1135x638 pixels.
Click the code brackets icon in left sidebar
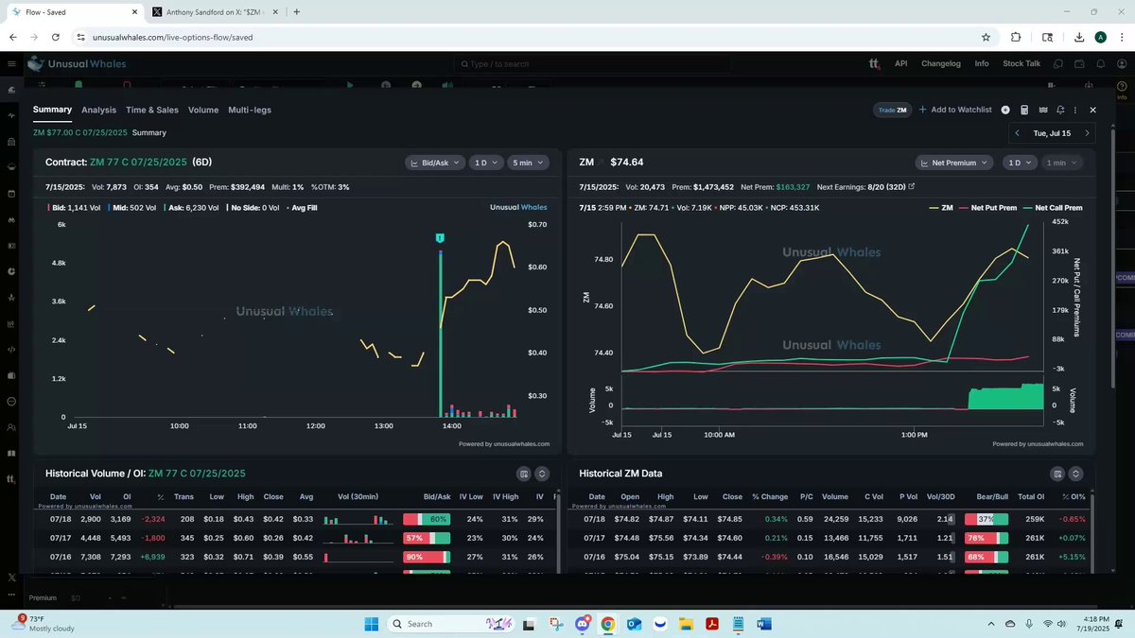click(11, 350)
